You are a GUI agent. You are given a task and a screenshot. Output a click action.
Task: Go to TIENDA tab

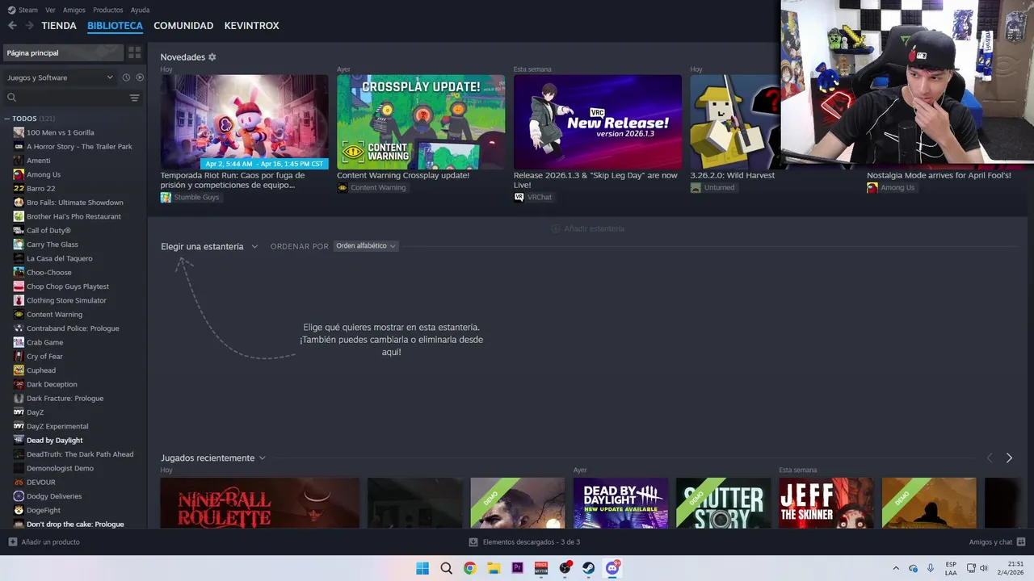tap(59, 26)
